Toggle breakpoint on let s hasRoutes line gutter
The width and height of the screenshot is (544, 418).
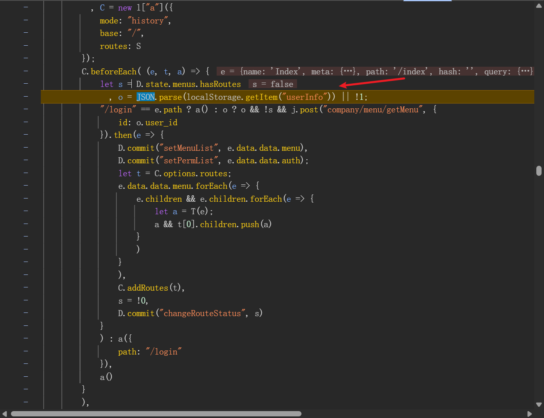click(x=26, y=83)
